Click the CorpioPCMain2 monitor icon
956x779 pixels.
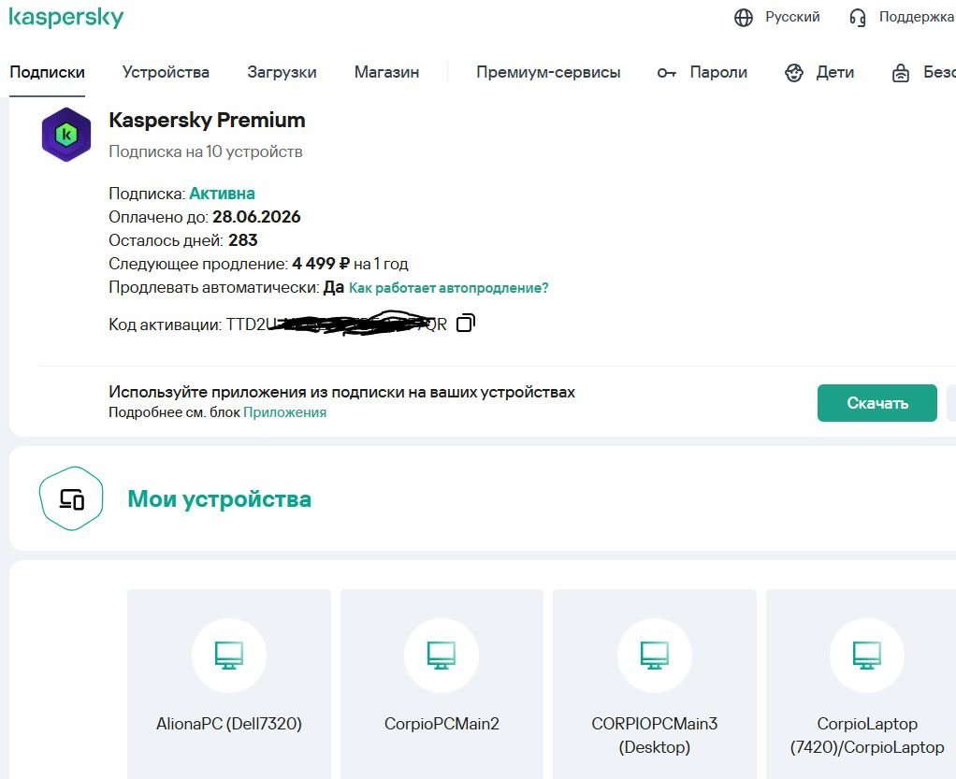click(x=442, y=655)
